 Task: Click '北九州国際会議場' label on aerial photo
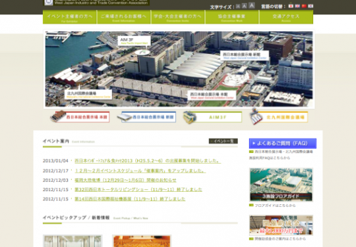click(x=88, y=95)
